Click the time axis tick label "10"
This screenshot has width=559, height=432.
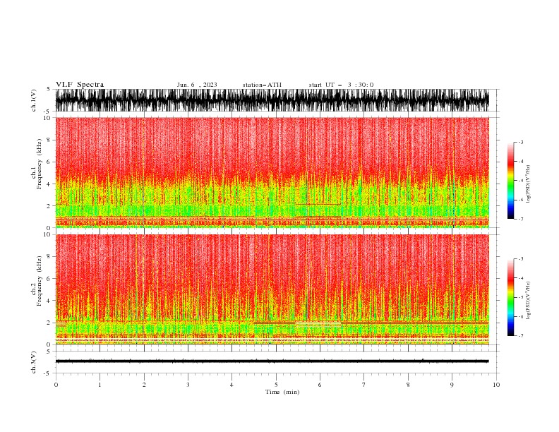coord(496,385)
